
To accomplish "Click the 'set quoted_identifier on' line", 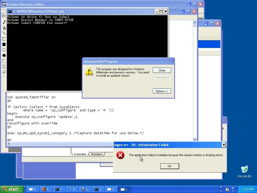I will 31,97.
